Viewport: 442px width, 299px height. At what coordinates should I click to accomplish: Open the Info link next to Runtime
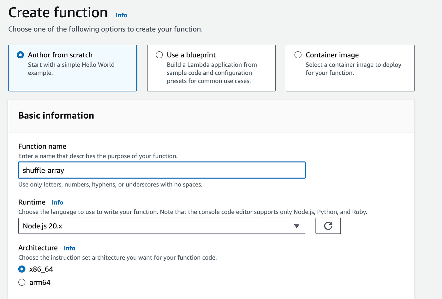tap(57, 202)
